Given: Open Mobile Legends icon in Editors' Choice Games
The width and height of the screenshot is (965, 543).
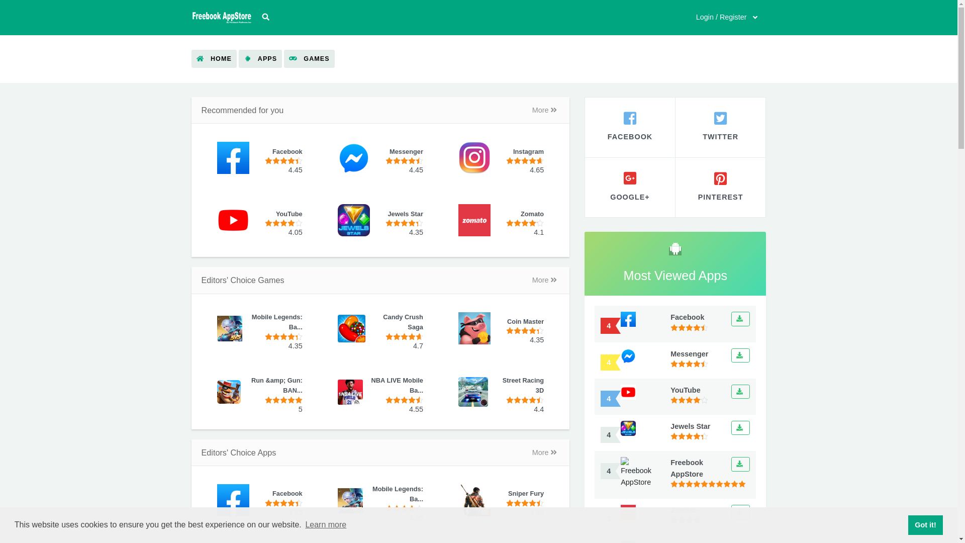Looking at the screenshot, I should tap(230, 328).
